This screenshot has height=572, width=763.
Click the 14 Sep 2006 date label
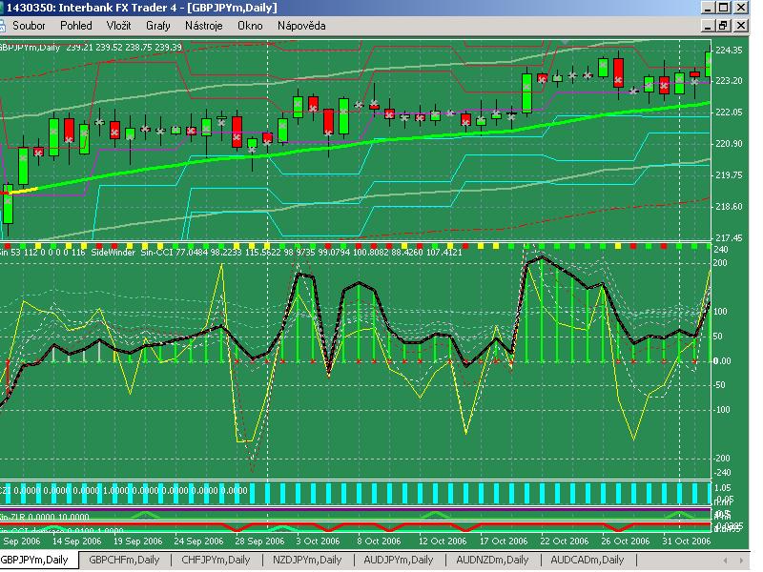pos(77,541)
